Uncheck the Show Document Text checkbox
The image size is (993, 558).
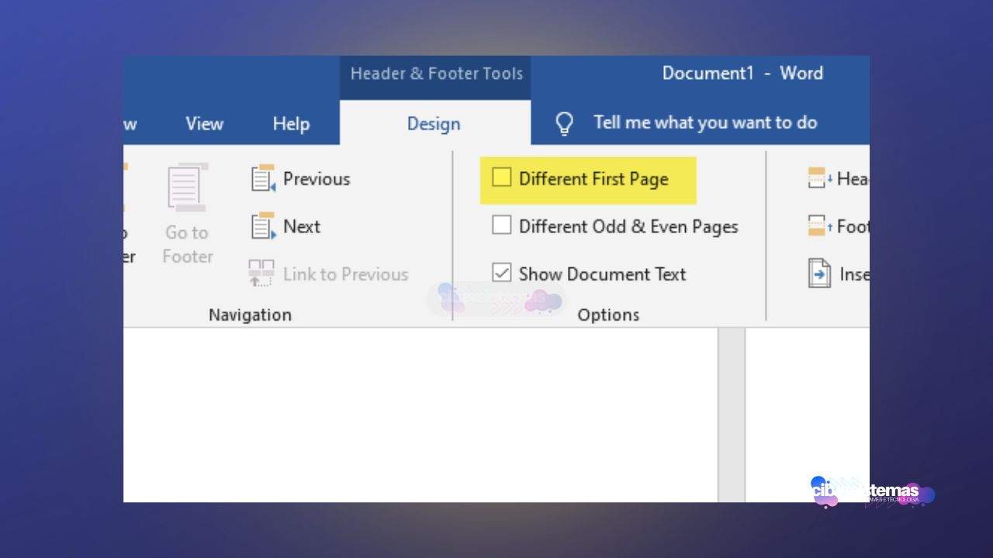point(502,273)
